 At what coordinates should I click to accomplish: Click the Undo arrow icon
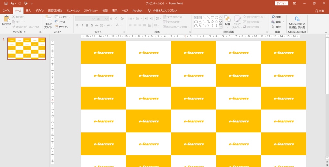[12, 3]
